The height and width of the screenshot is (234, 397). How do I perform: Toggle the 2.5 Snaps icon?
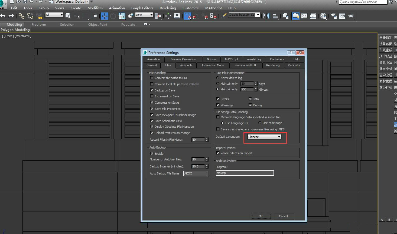click(187, 16)
